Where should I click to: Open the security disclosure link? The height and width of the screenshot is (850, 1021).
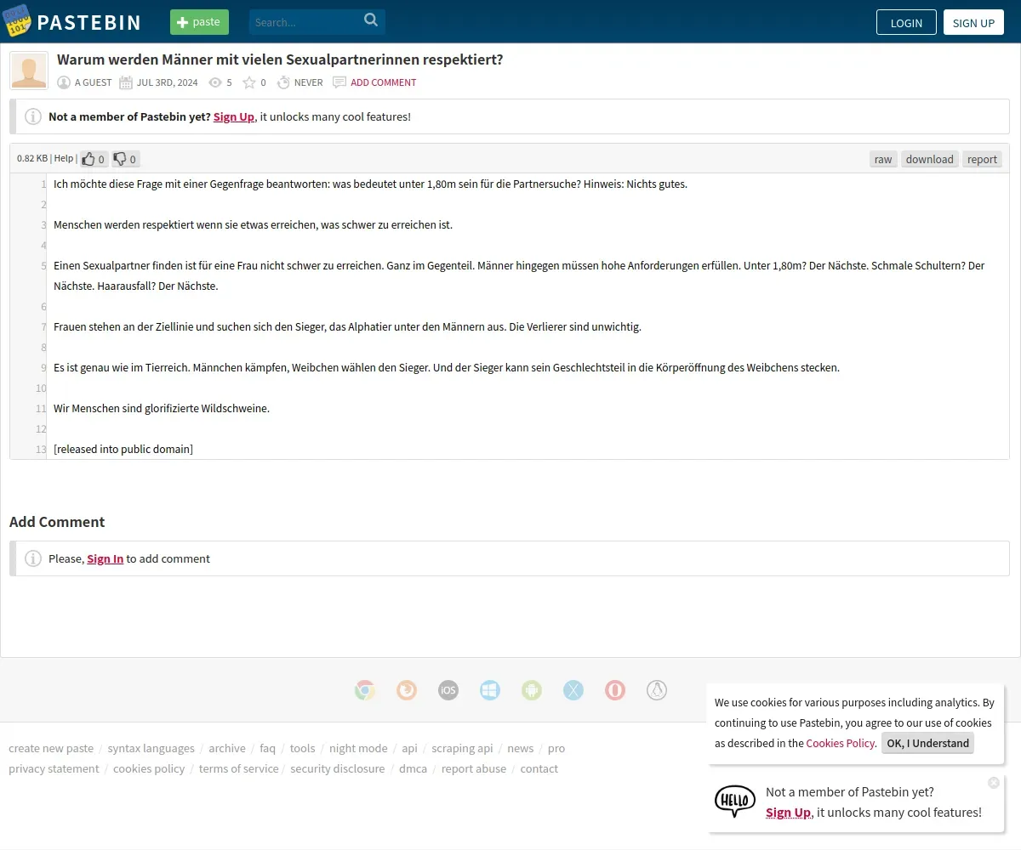[x=338, y=768]
